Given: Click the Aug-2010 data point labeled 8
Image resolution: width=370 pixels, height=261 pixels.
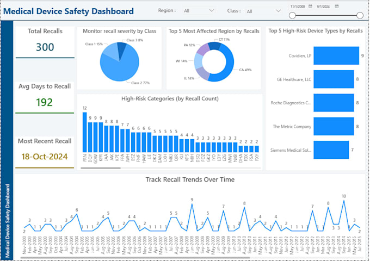Looking at the screenshot, I should tap(244, 208).
